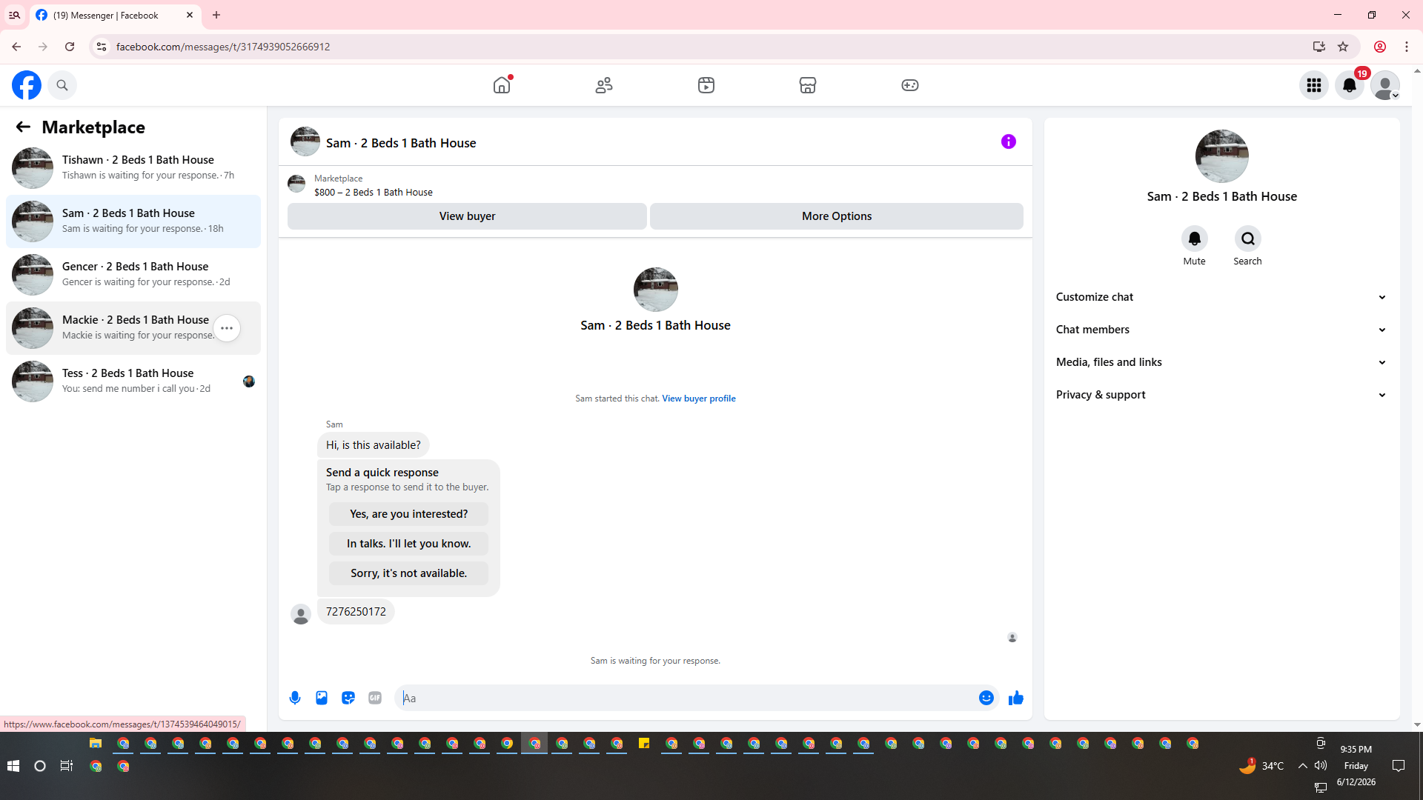Viewport: 1423px width, 800px height.
Task: Search within the conversation
Action: tap(1248, 239)
